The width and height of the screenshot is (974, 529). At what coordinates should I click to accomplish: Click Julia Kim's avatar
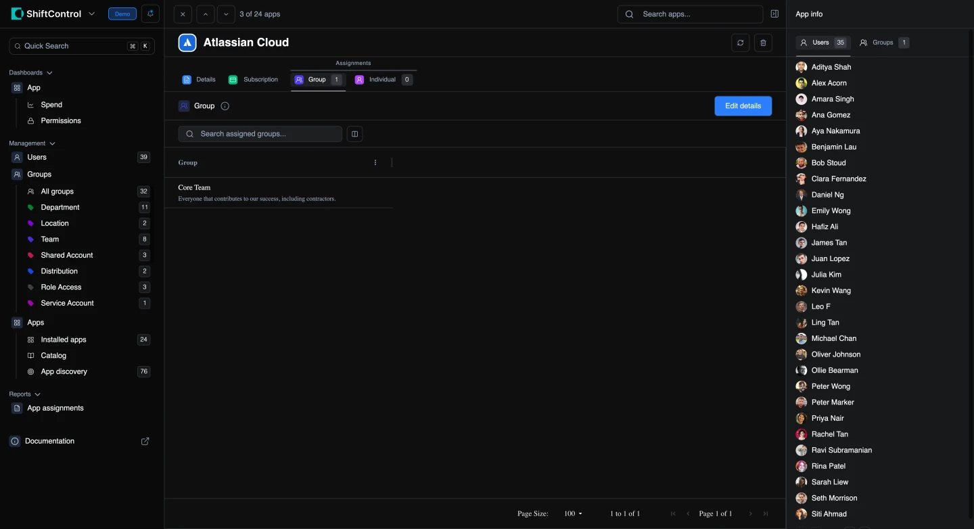[x=802, y=275]
